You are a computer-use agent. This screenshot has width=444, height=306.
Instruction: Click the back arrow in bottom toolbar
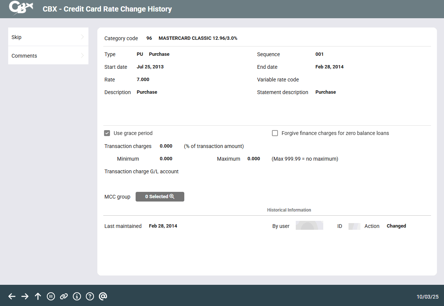(12, 296)
